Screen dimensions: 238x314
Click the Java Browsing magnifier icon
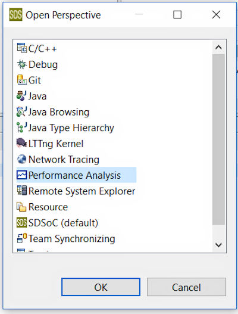21,112
